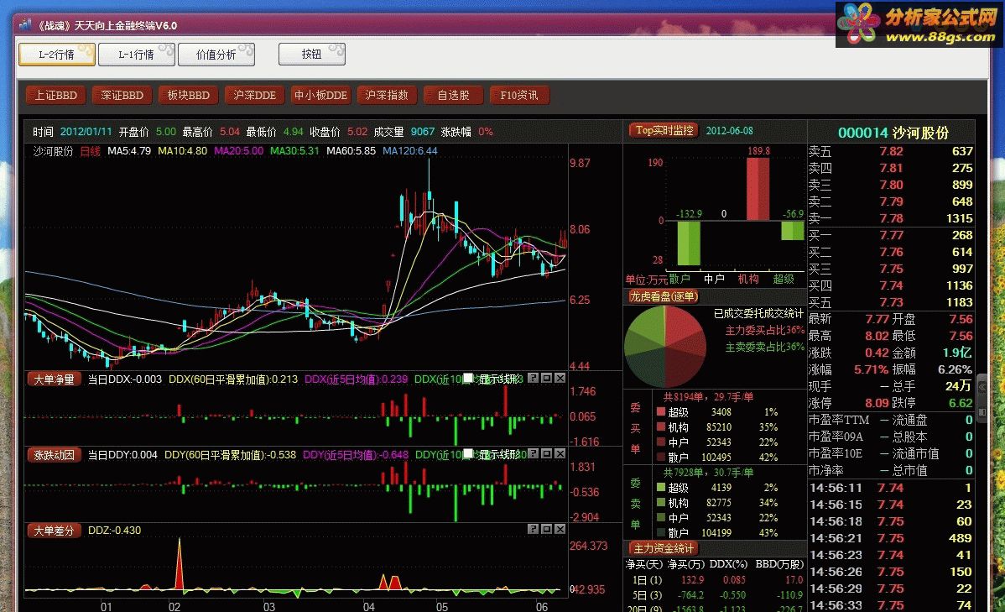1005x612 pixels.
Task: Open 价值分析 tab
Action: pyautogui.click(x=216, y=55)
